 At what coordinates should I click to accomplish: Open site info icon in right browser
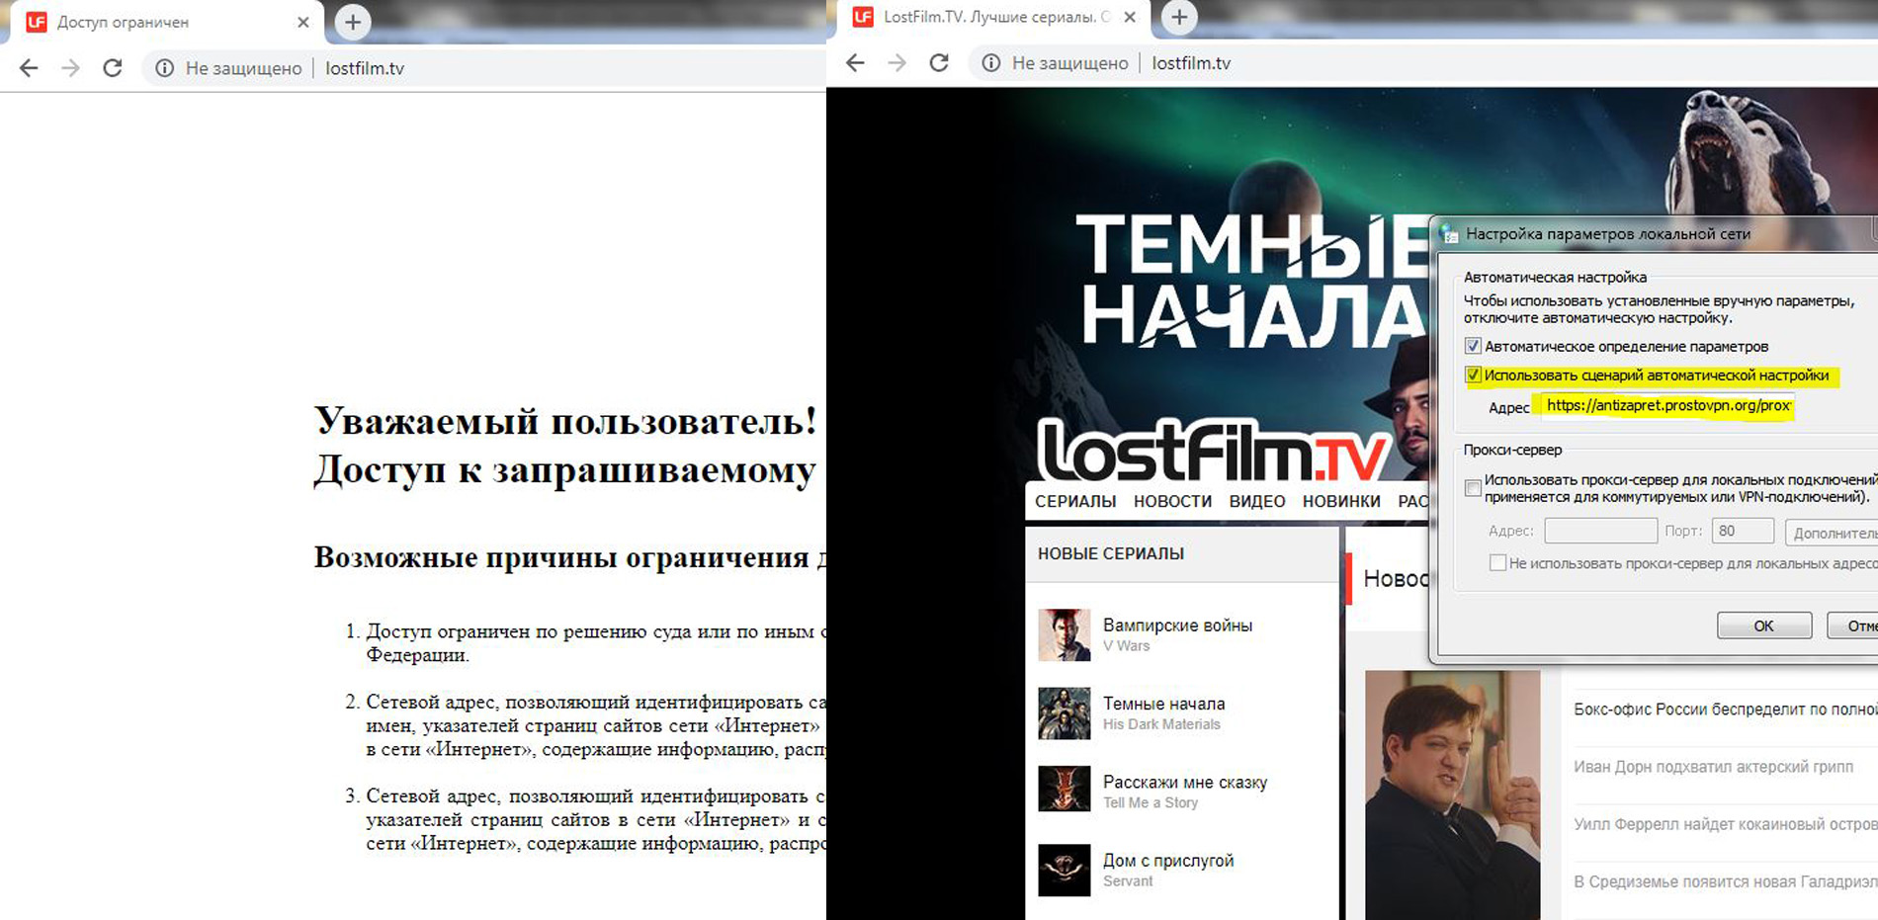tap(990, 63)
